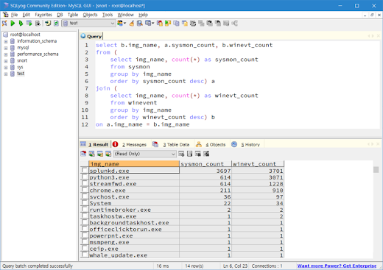Open the Favorites menu

(43, 15)
